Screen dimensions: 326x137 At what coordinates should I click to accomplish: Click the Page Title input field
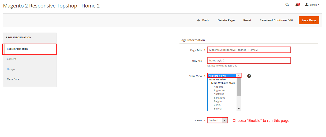click(x=249, y=50)
